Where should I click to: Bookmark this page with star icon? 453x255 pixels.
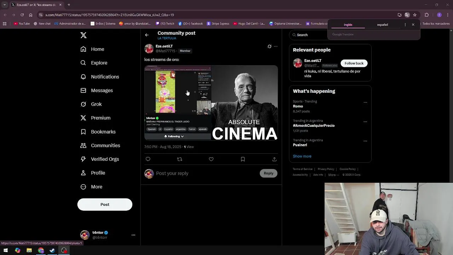[415, 15]
